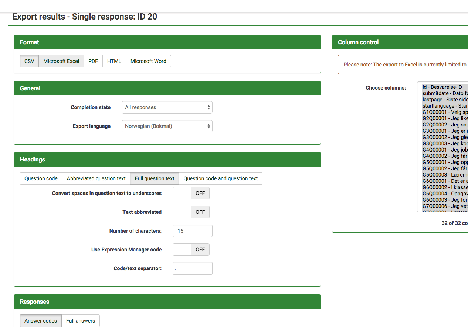This screenshot has height=327, width=468.
Task: Select Answer codes response option
Action: 41,321
